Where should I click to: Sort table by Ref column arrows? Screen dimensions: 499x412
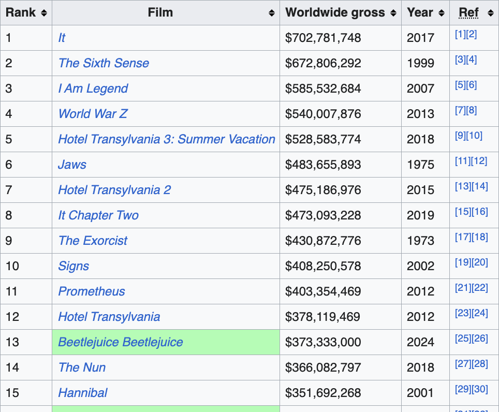tap(490, 13)
